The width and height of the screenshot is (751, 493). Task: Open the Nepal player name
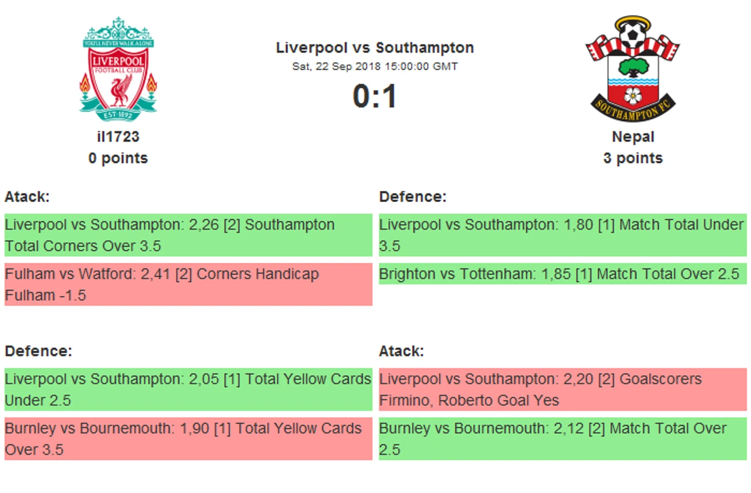(633, 137)
